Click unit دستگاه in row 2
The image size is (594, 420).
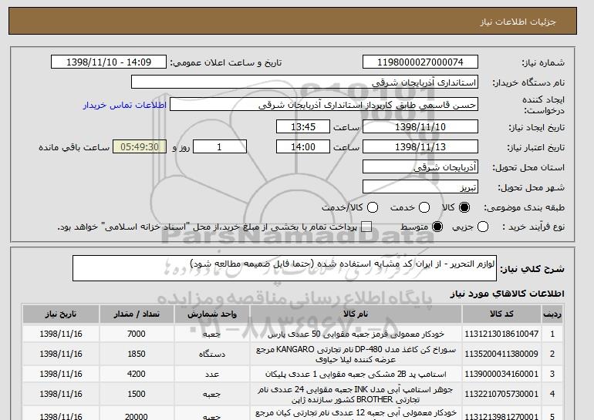212,354
